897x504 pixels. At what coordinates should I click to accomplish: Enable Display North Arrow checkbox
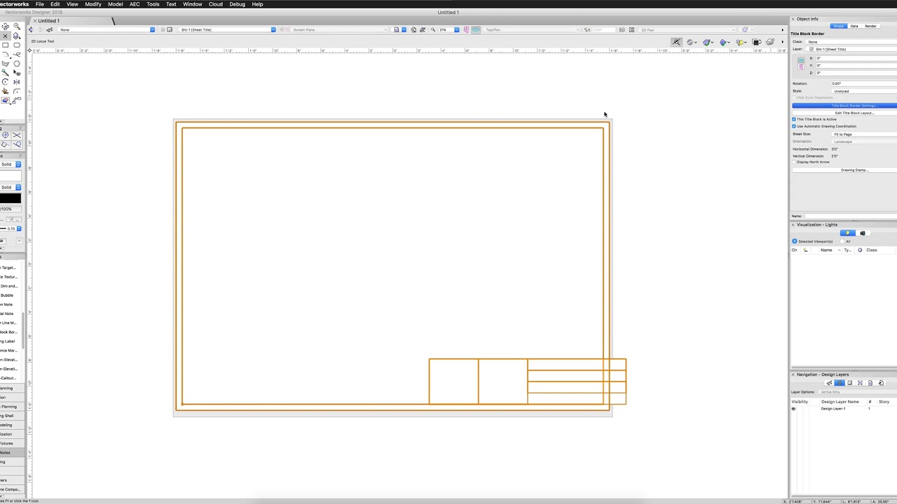pyautogui.click(x=794, y=162)
